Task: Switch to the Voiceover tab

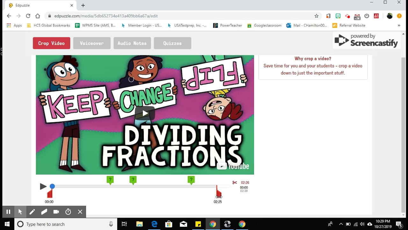Action: click(92, 43)
